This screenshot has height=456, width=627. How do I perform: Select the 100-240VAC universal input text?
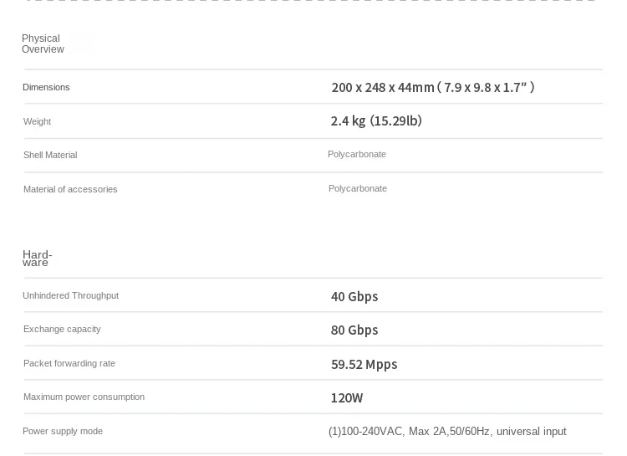[x=447, y=432]
